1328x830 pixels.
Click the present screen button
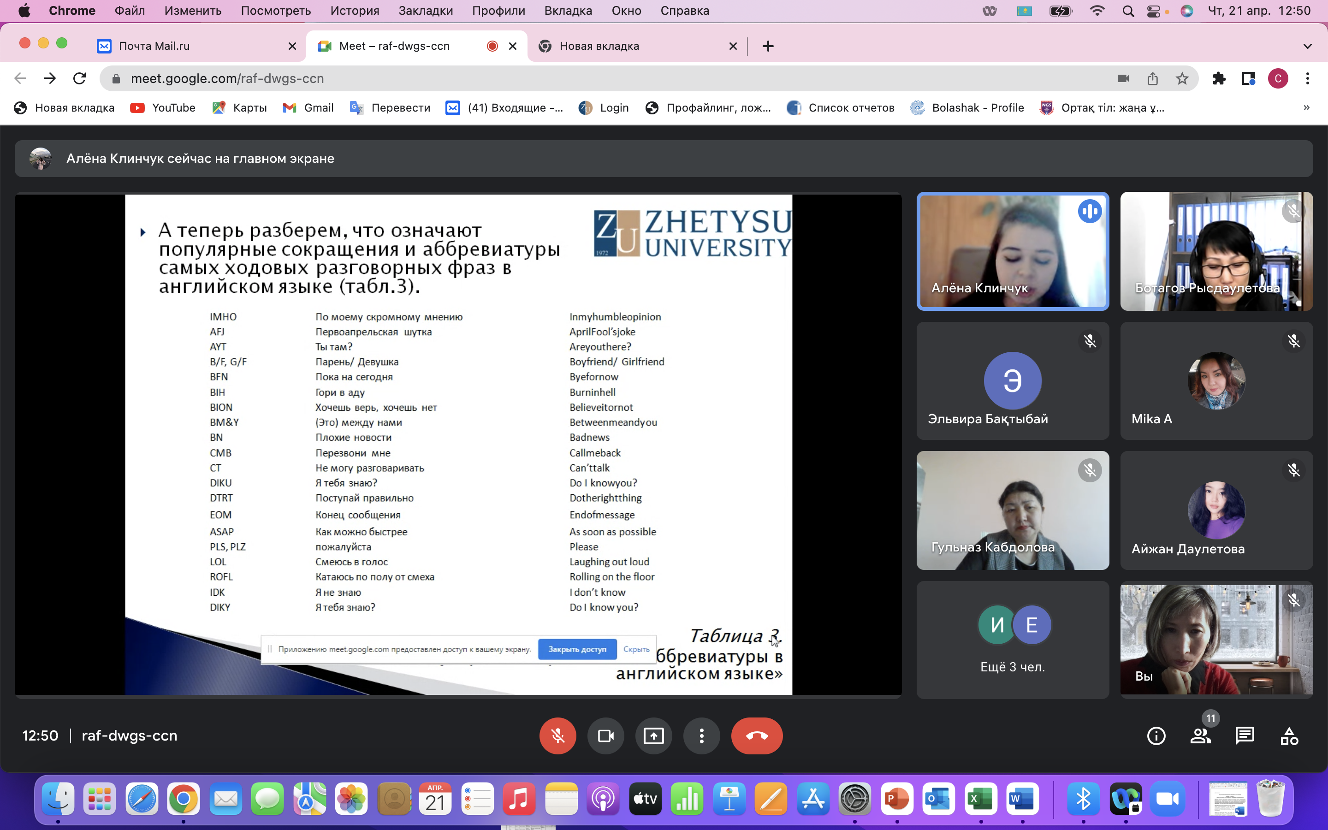653,736
